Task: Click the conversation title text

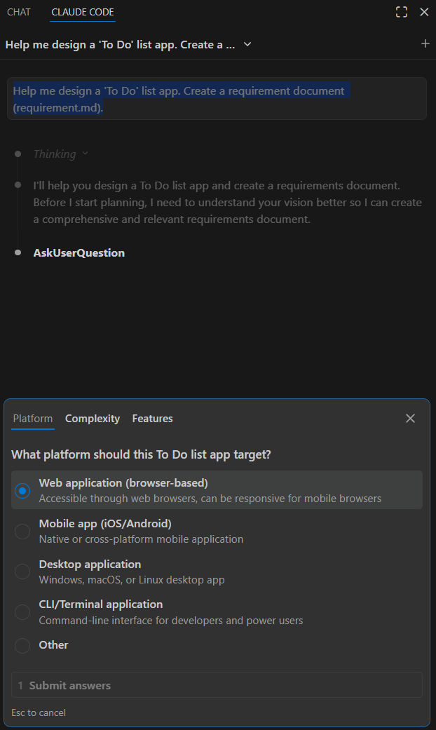Action: pos(119,44)
